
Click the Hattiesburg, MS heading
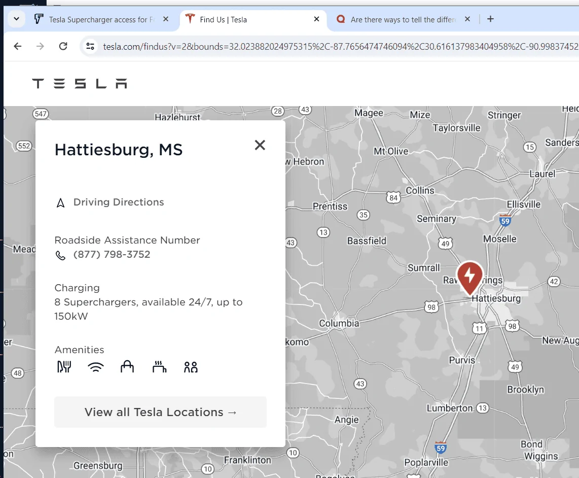coord(119,150)
